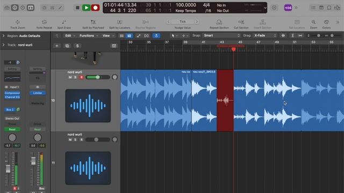
Task: Click the Zoom toolbar icon
Action: click(x=313, y=22)
